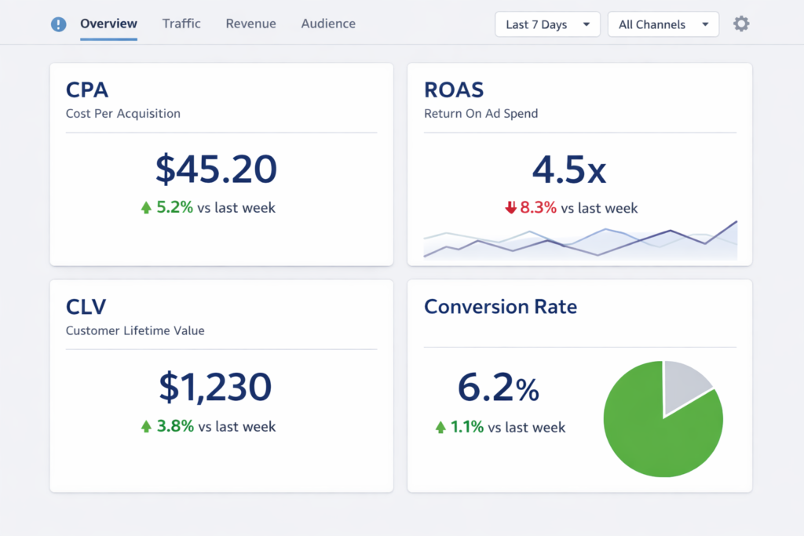The height and width of the screenshot is (536, 804).
Task: Click the green up arrow next to 5.2%
Action: pos(146,207)
